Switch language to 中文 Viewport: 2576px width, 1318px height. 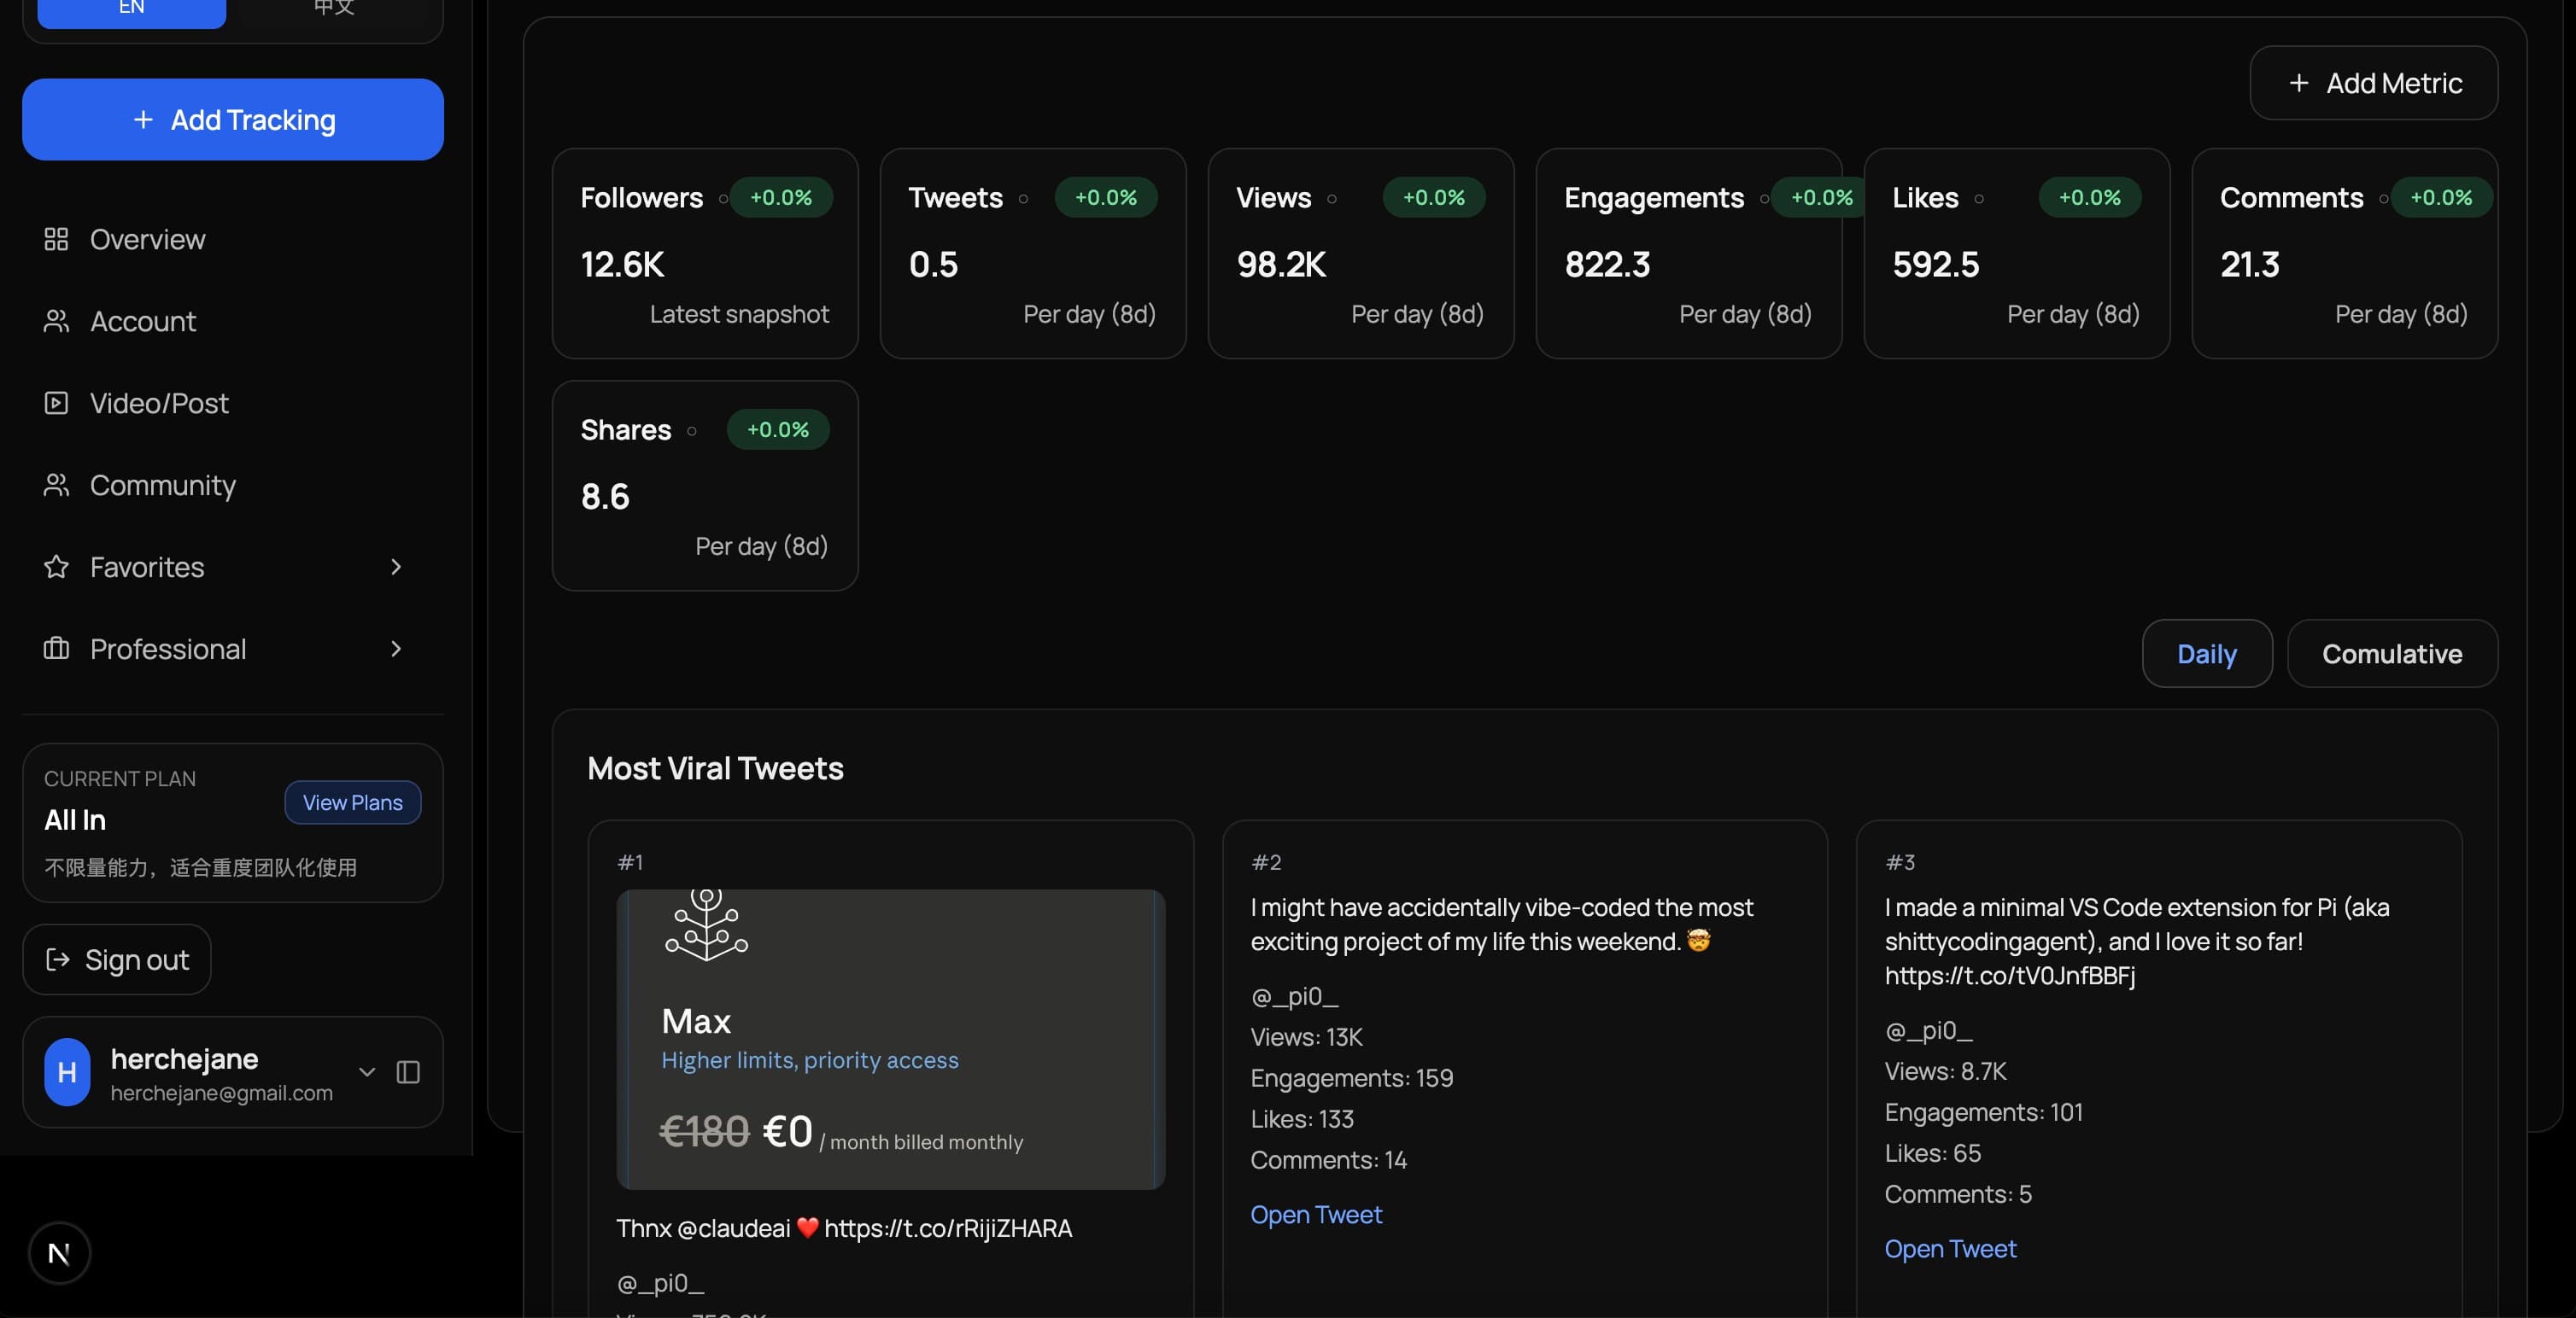click(x=333, y=6)
